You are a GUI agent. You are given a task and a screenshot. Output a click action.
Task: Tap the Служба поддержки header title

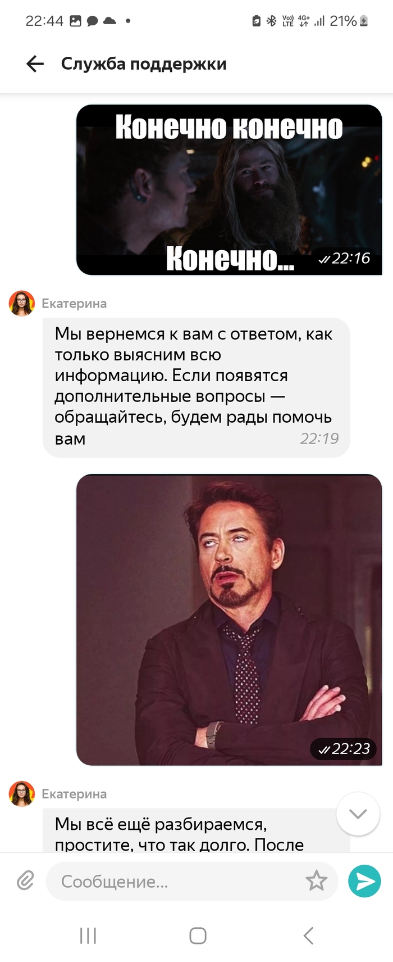[x=144, y=64]
